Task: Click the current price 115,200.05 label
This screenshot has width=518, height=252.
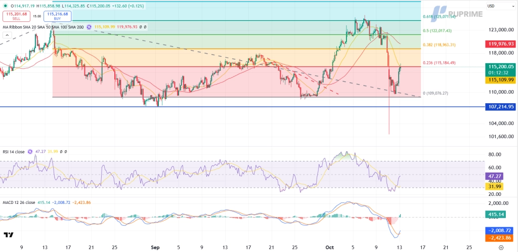Action: [x=499, y=67]
